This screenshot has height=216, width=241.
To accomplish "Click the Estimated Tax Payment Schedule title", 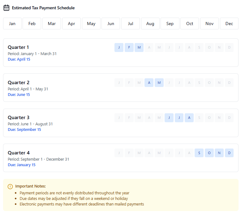I will [x=43, y=8].
